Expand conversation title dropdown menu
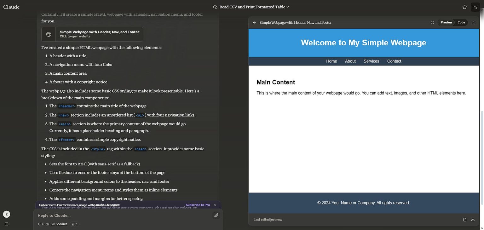 [x=251, y=7]
